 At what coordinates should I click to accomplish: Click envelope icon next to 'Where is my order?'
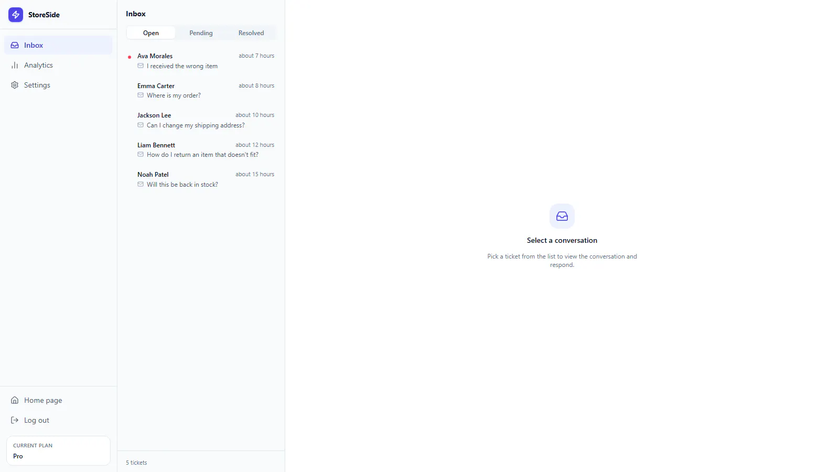[141, 95]
